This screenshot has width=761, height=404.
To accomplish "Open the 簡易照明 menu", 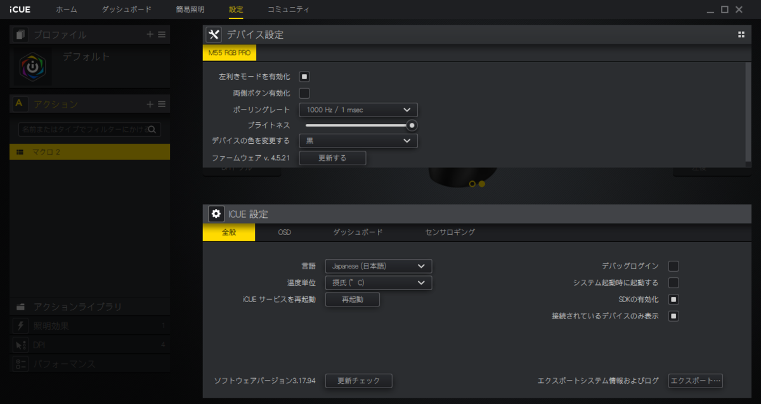I will coord(190,9).
